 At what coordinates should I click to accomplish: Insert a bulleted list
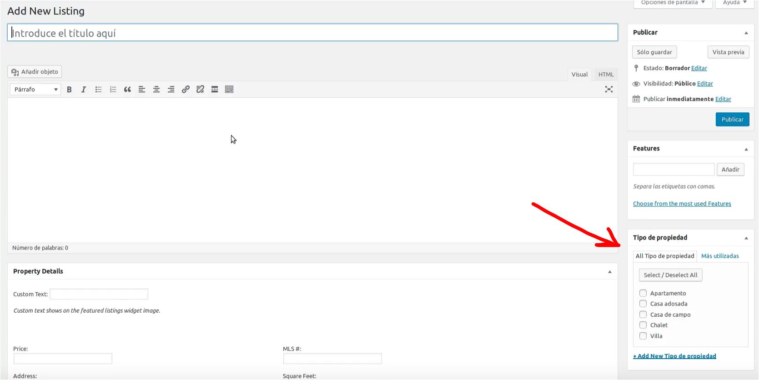point(98,90)
